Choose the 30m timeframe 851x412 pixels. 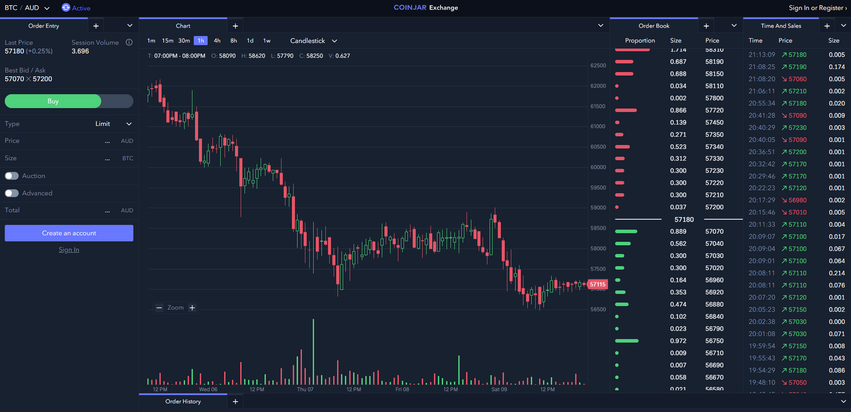tap(184, 41)
